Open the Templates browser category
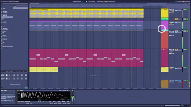191x107 pixels. click(4, 23)
